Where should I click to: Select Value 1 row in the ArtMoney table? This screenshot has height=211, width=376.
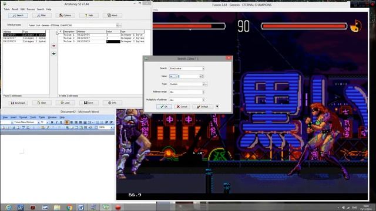tap(102, 35)
